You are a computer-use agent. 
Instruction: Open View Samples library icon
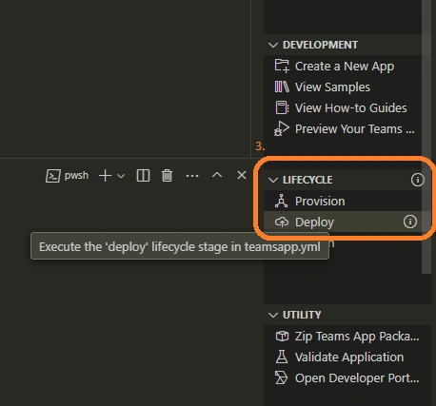(282, 87)
